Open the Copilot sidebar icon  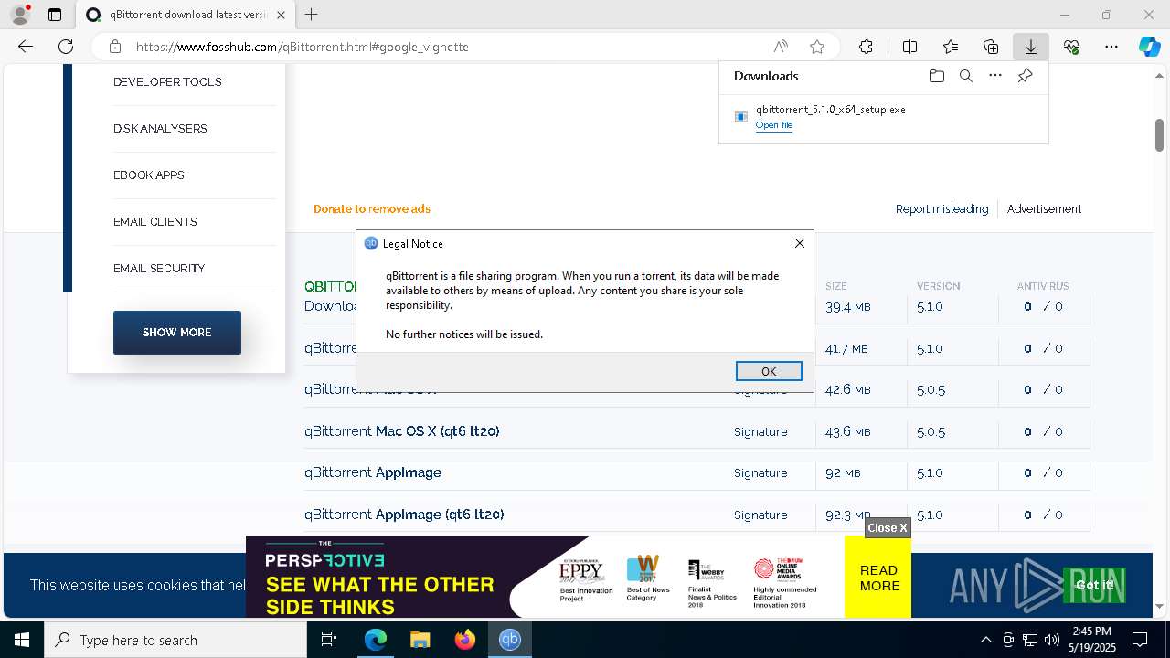[x=1149, y=47]
